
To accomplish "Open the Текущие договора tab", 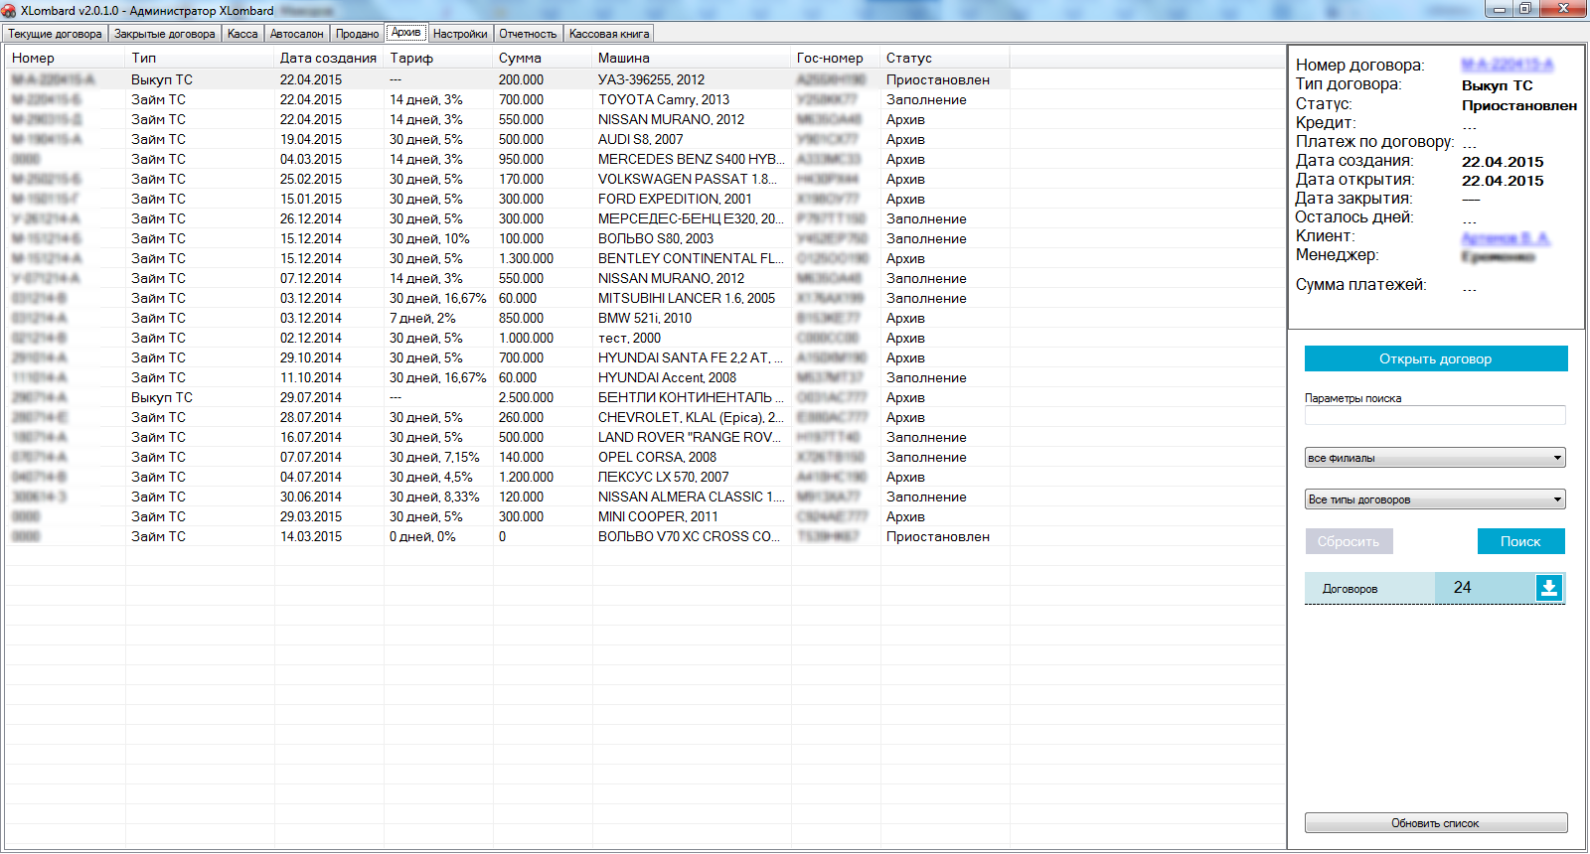I will pyautogui.click(x=56, y=34).
